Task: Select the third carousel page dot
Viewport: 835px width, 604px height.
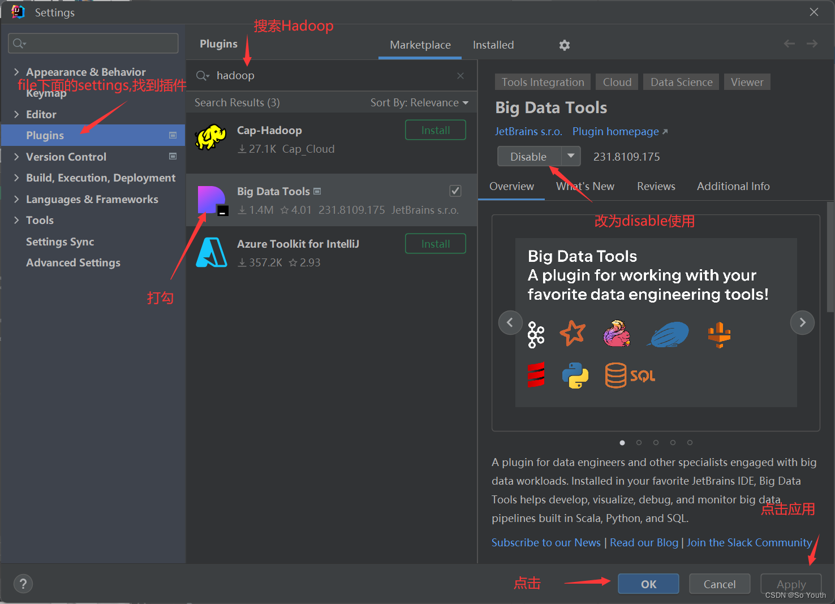Action: coord(656,443)
